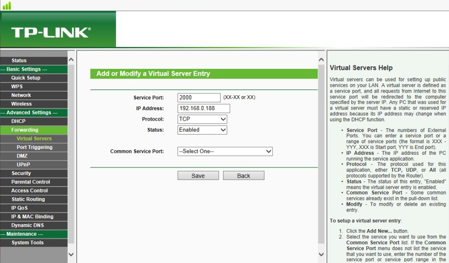Click the Maintenance section header
Screen dimensions: 449x263
click(34, 234)
